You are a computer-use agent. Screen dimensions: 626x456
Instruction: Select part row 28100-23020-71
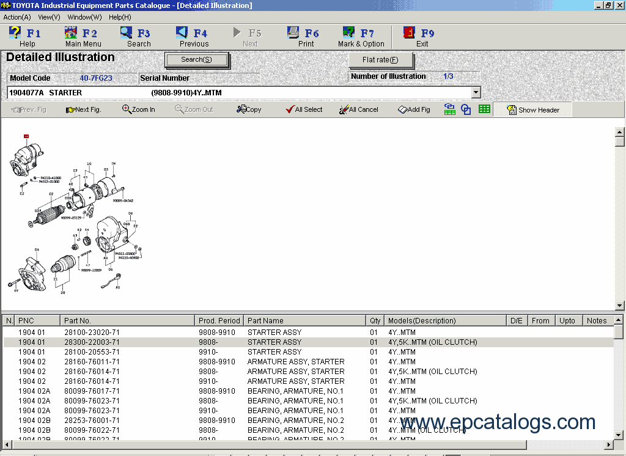click(308, 332)
